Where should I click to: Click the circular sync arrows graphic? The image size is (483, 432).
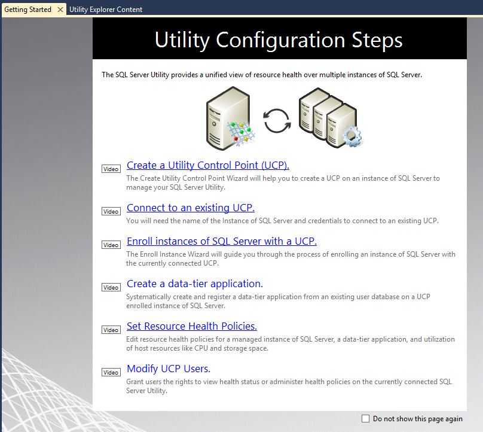coord(277,121)
